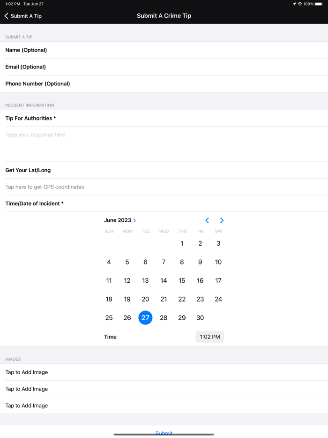Tap the third Tap to Add Image row
Image resolution: width=328 pixels, height=438 pixels.
pyautogui.click(x=164, y=406)
